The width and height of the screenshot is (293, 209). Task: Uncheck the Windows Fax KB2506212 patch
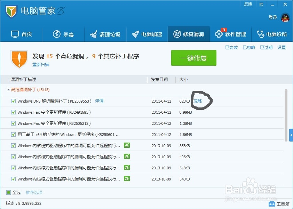(13, 123)
